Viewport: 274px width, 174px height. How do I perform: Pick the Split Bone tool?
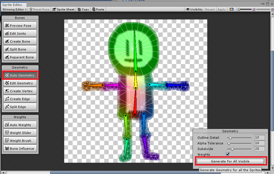[20, 49]
